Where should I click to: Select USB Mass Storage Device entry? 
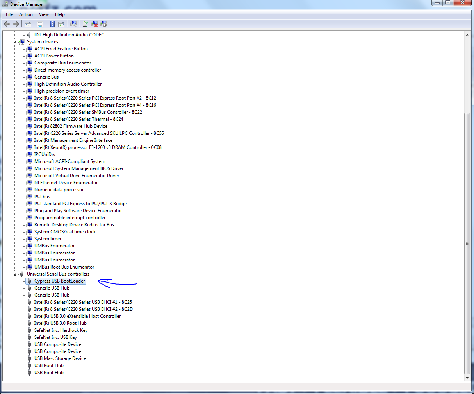(60, 358)
